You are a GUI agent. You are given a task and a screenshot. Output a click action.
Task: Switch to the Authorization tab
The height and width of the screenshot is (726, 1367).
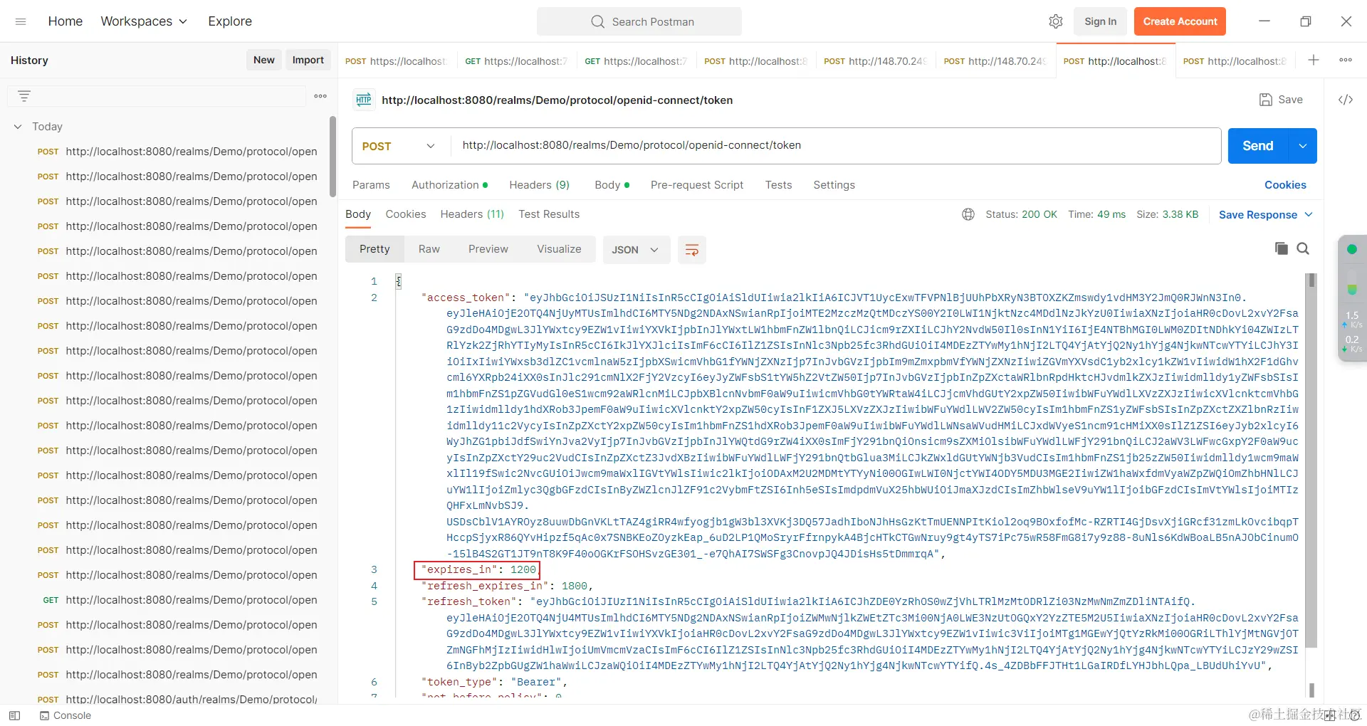(449, 185)
